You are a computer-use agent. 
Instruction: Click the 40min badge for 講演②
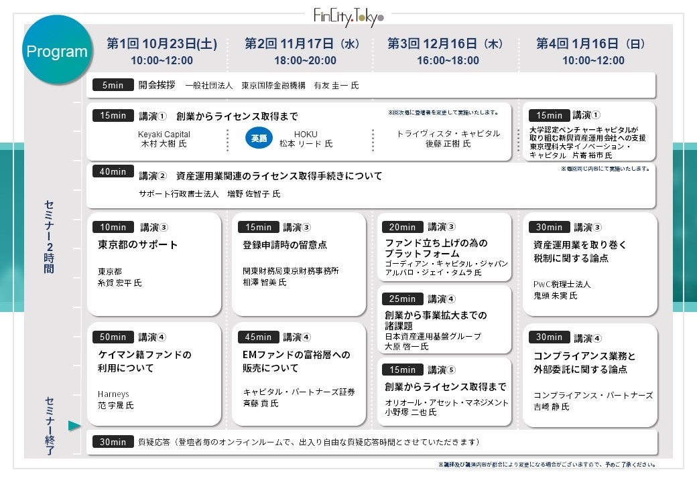pyautogui.click(x=113, y=171)
